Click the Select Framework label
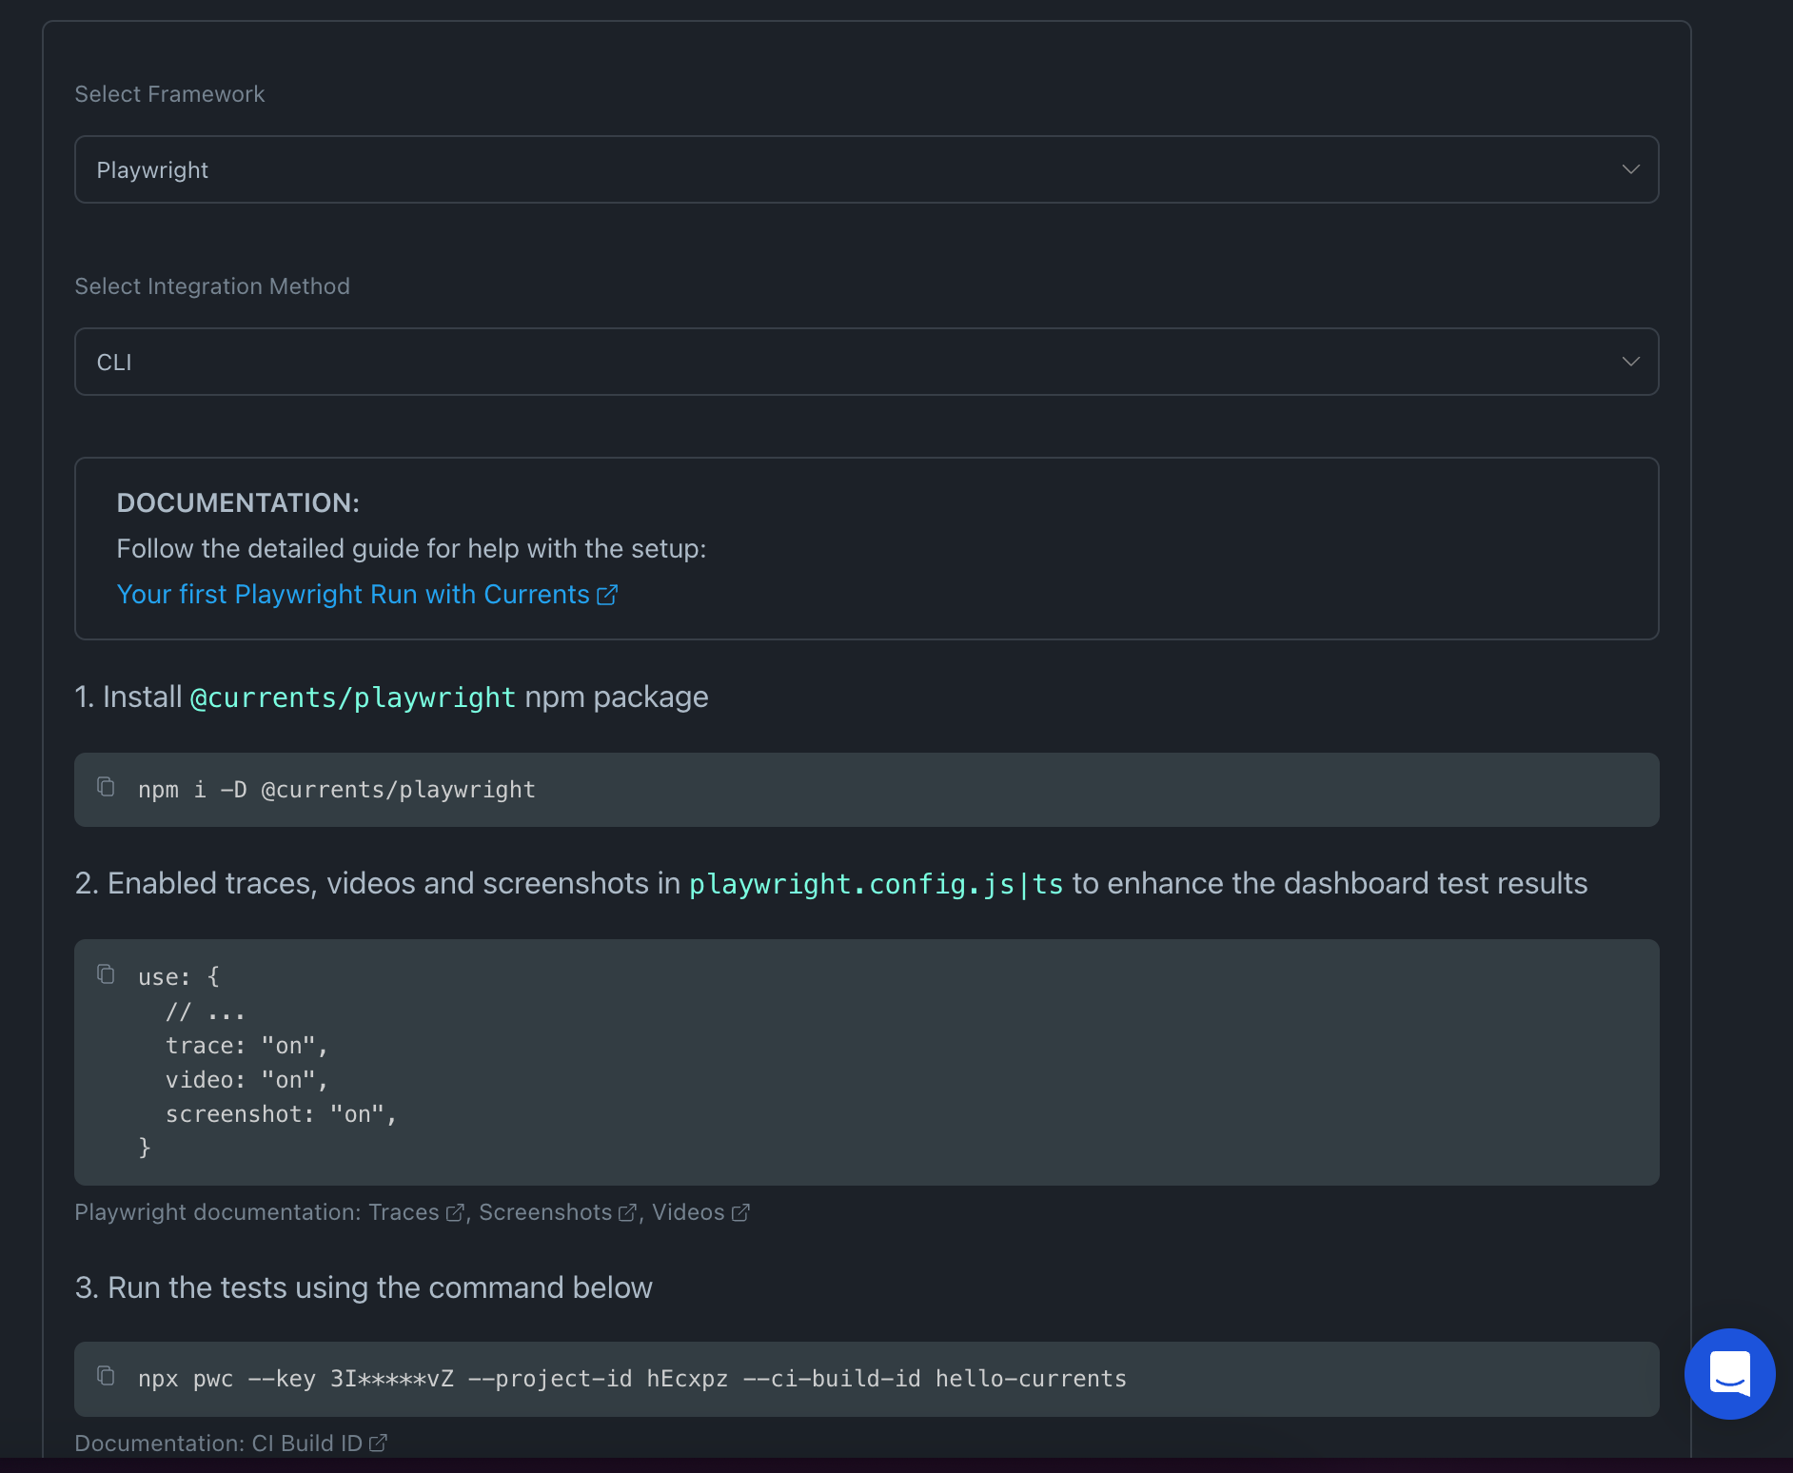The image size is (1793, 1473). [x=169, y=94]
